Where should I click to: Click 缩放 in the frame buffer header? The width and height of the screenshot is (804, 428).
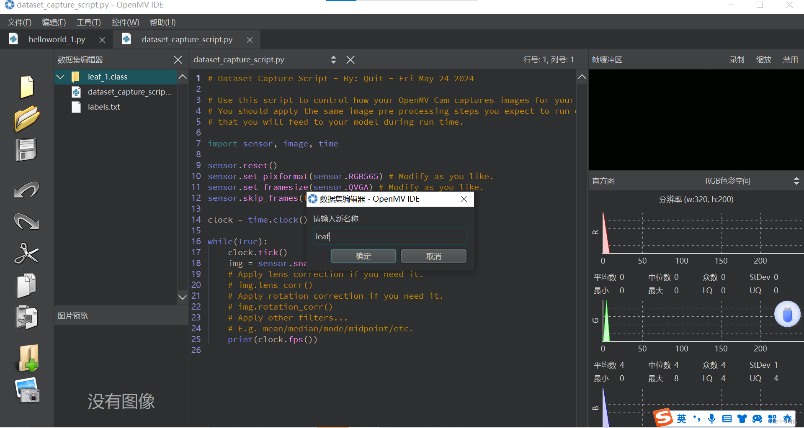point(764,60)
